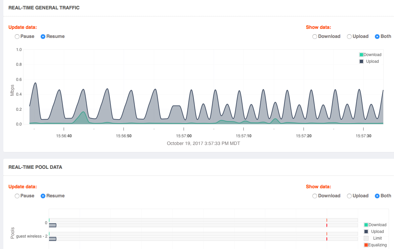
Task: Click the chart timestamp October 19, 2017
Action: tap(204, 144)
